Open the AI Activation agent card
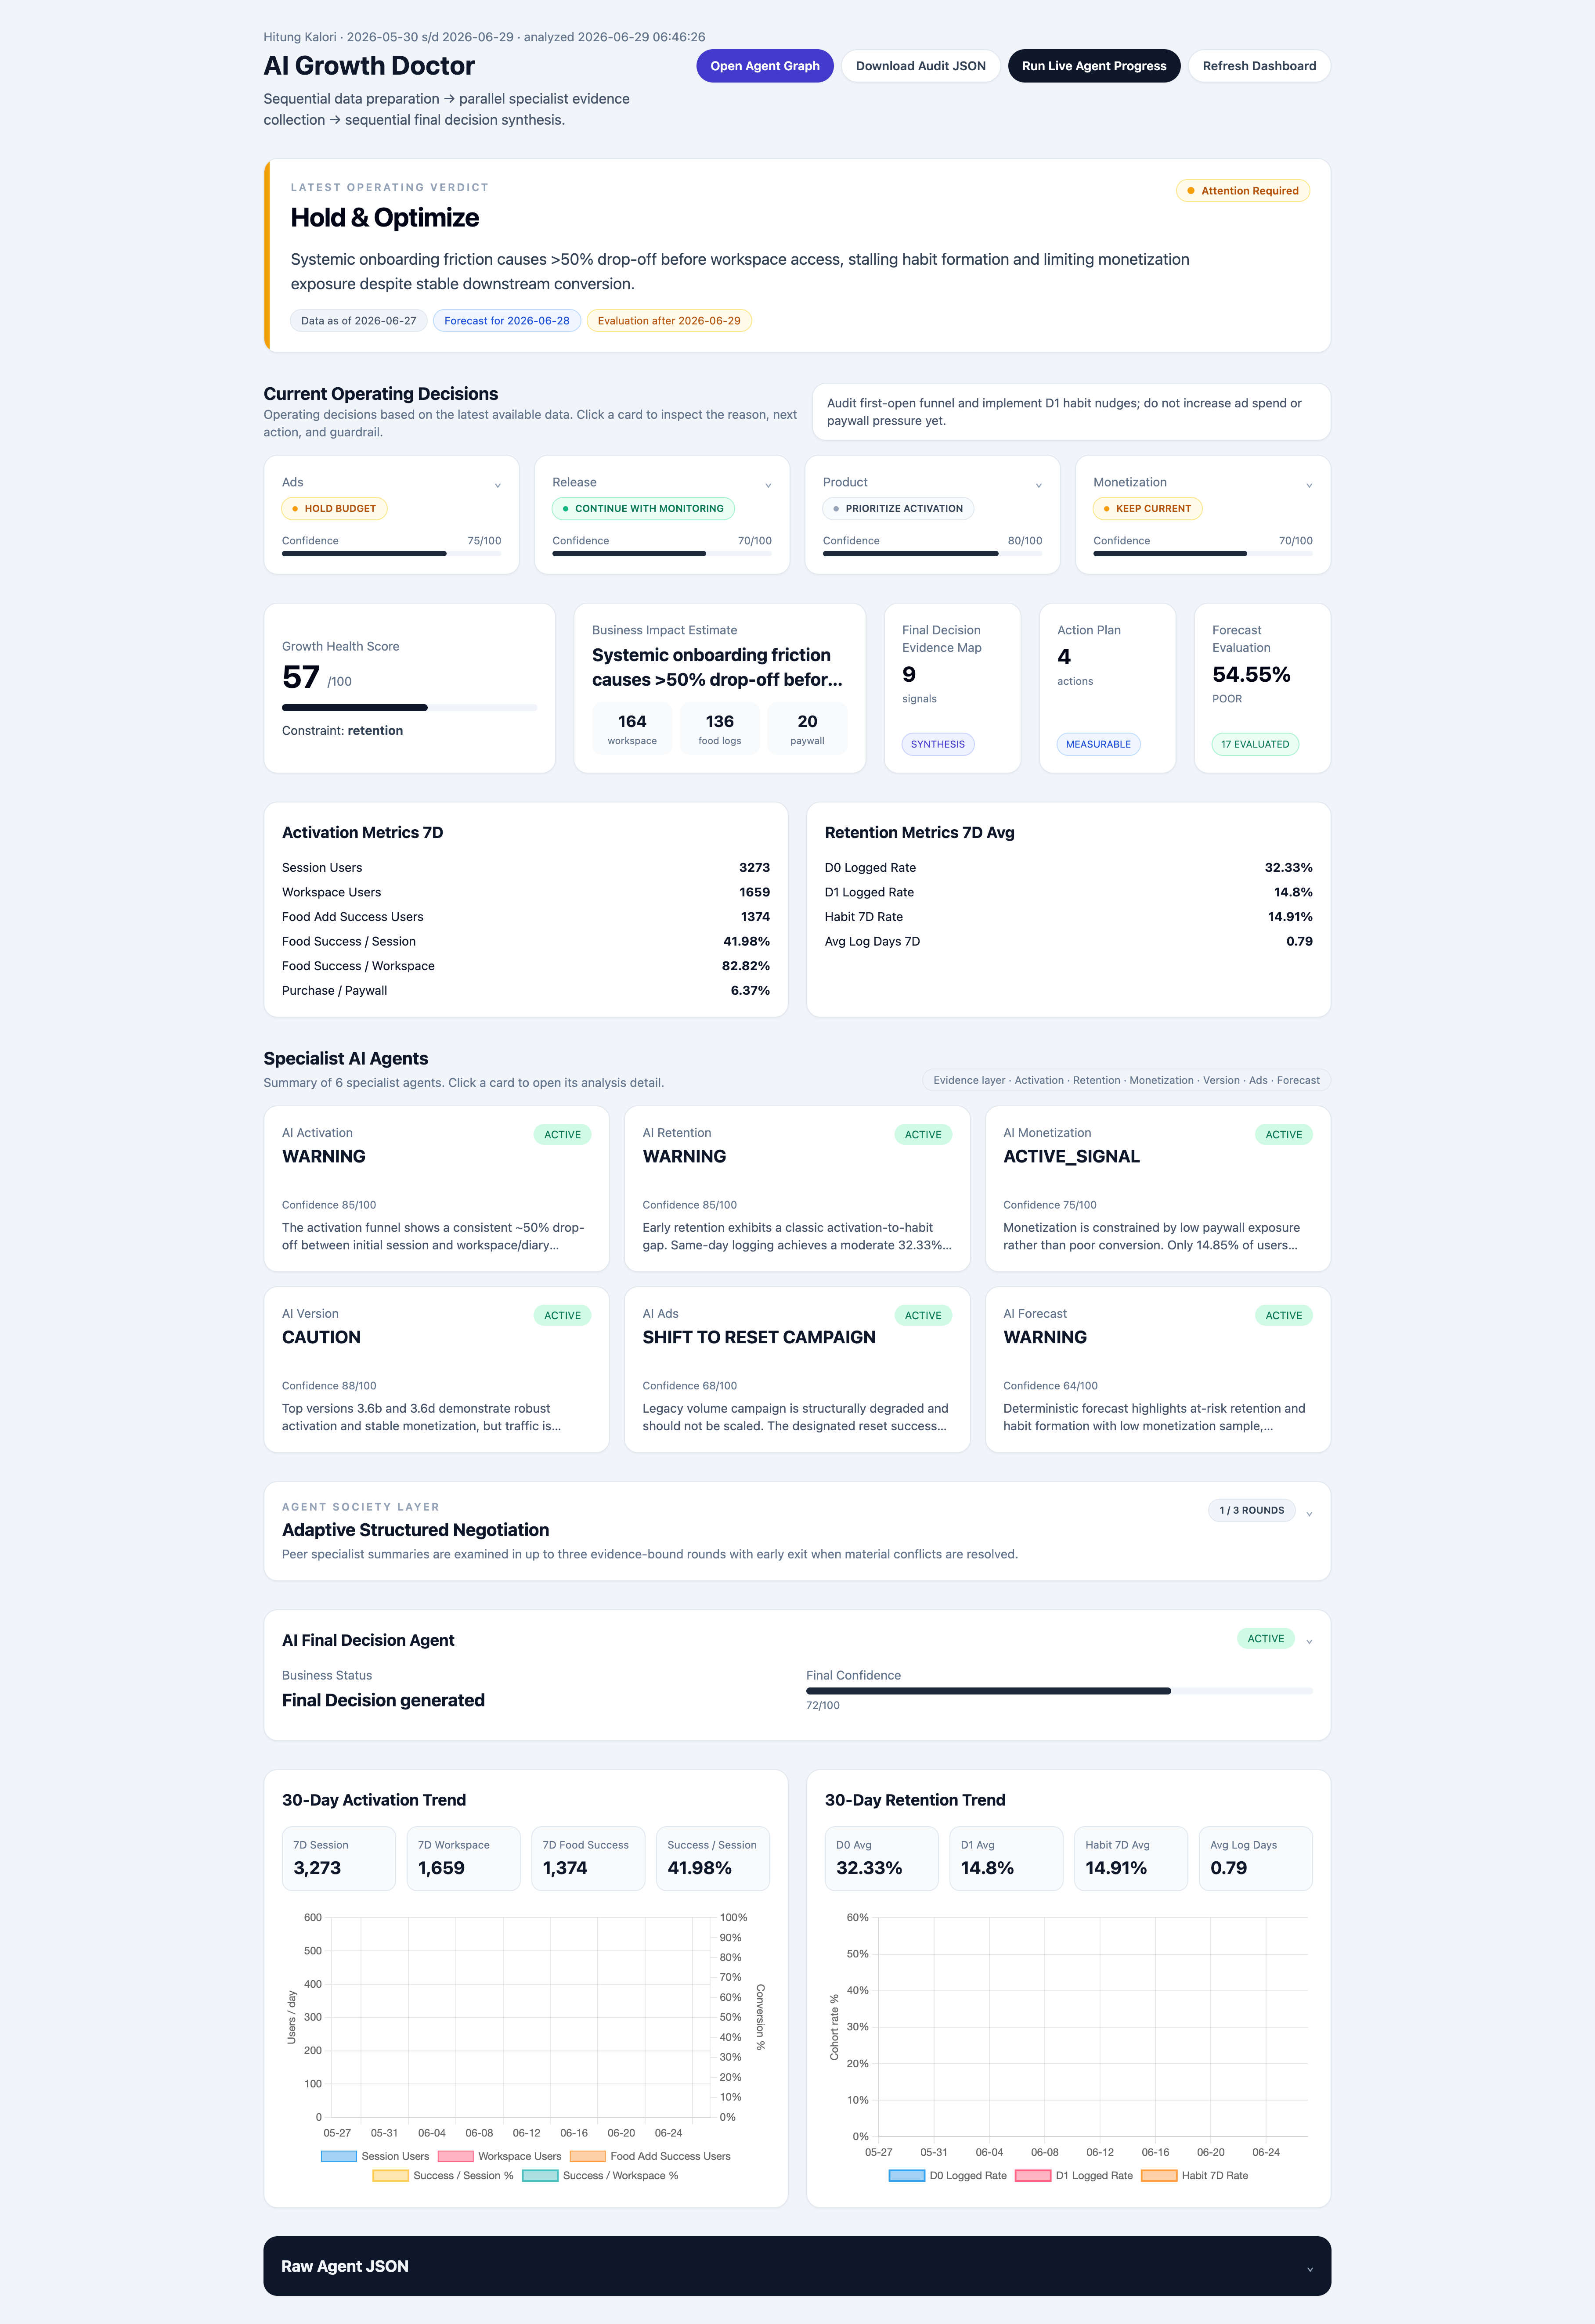The height and width of the screenshot is (2324, 1595). click(x=436, y=1189)
